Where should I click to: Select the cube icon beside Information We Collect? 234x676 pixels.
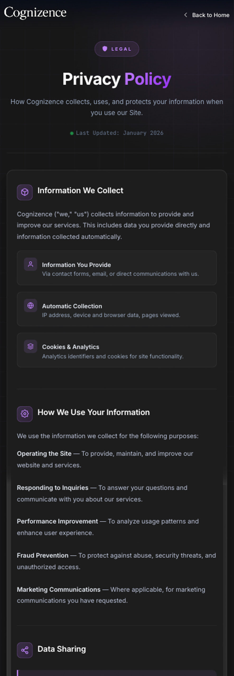(x=25, y=192)
